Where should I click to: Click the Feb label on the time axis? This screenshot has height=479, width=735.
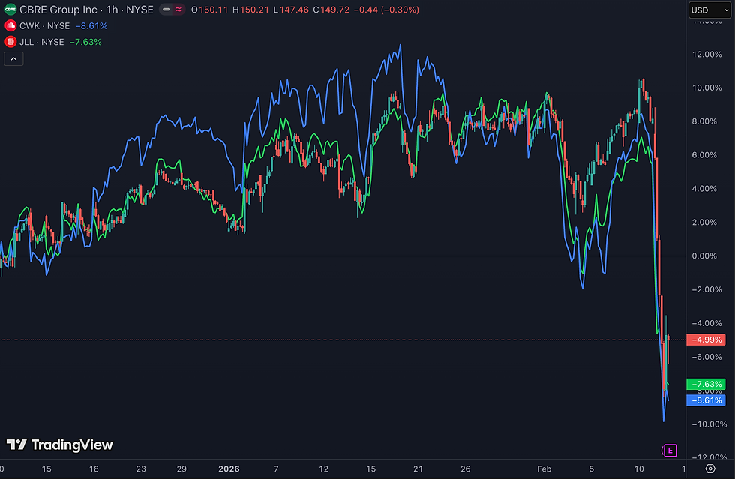click(x=544, y=469)
